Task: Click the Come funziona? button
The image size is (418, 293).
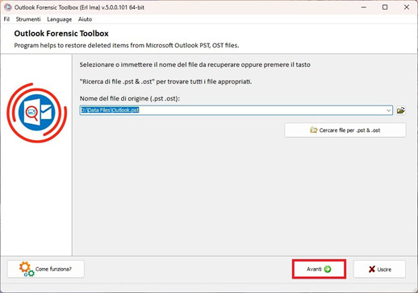Action: 46,269
